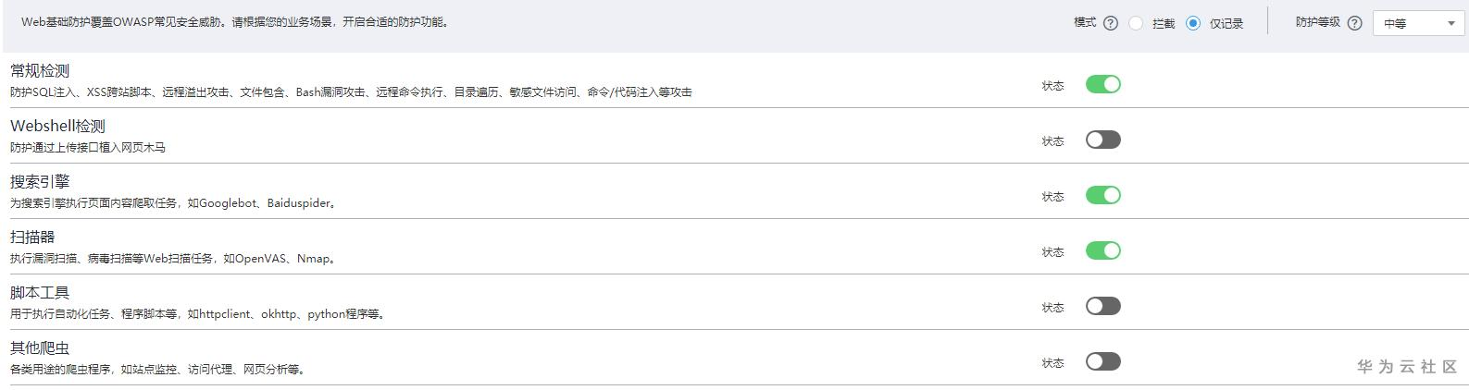1469x390 pixels.
Task: Select the 仅记录 mode radio button
Action: (x=1193, y=23)
